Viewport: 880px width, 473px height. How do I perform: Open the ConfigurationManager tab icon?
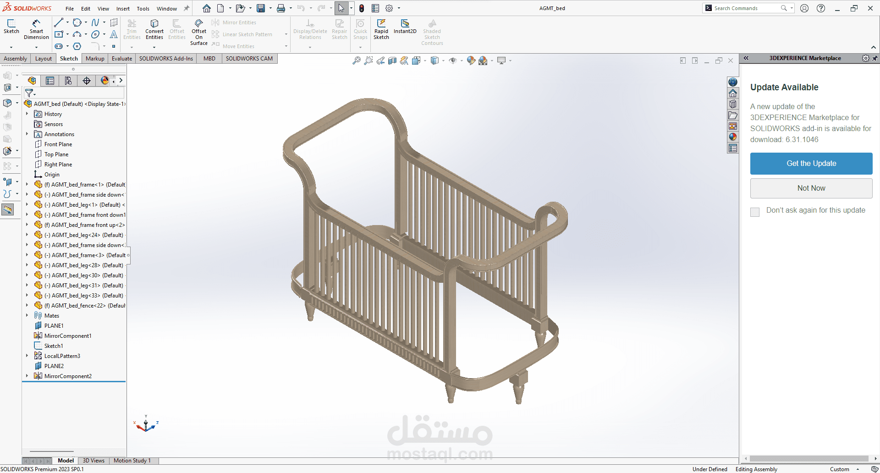[68, 81]
